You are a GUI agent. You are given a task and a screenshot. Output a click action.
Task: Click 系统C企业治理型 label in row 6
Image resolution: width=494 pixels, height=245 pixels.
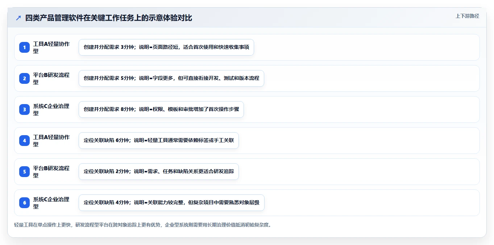51,203
